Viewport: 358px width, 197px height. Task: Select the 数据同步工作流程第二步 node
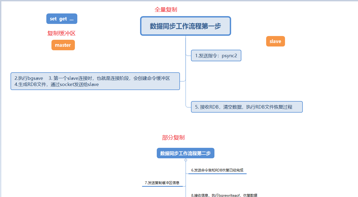tap(186, 153)
